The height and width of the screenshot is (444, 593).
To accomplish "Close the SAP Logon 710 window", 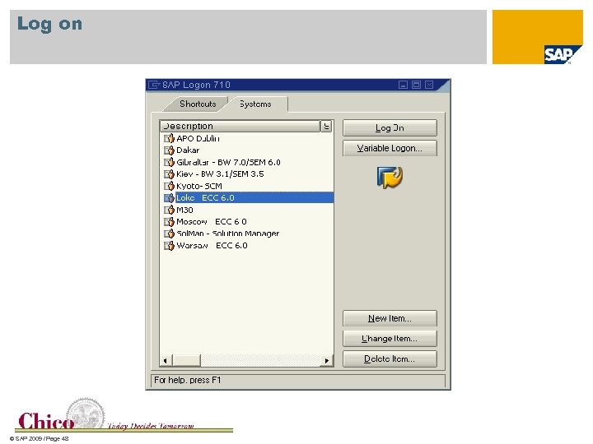I will pos(429,85).
